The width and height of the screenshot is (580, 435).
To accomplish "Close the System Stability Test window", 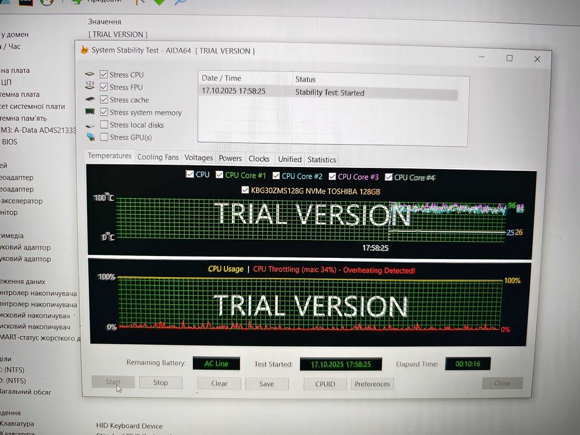I will [537, 59].
